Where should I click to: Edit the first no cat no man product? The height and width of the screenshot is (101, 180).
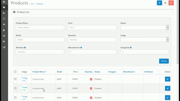pyautogui.click(x=168, y=79)
